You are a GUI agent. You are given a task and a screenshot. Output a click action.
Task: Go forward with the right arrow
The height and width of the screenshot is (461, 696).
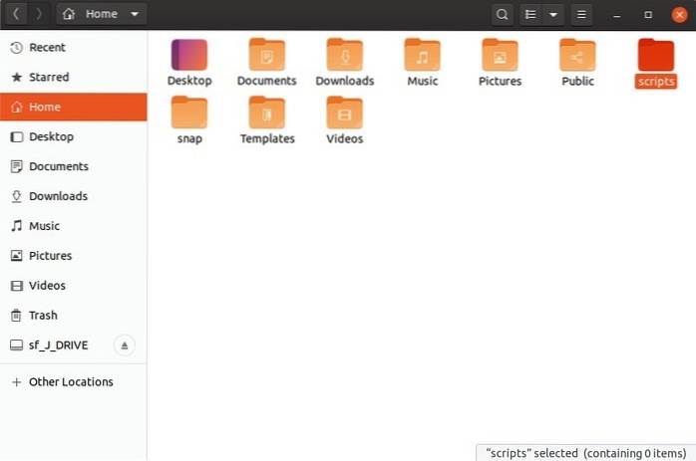pyautogui.click(x=38, y=15)
